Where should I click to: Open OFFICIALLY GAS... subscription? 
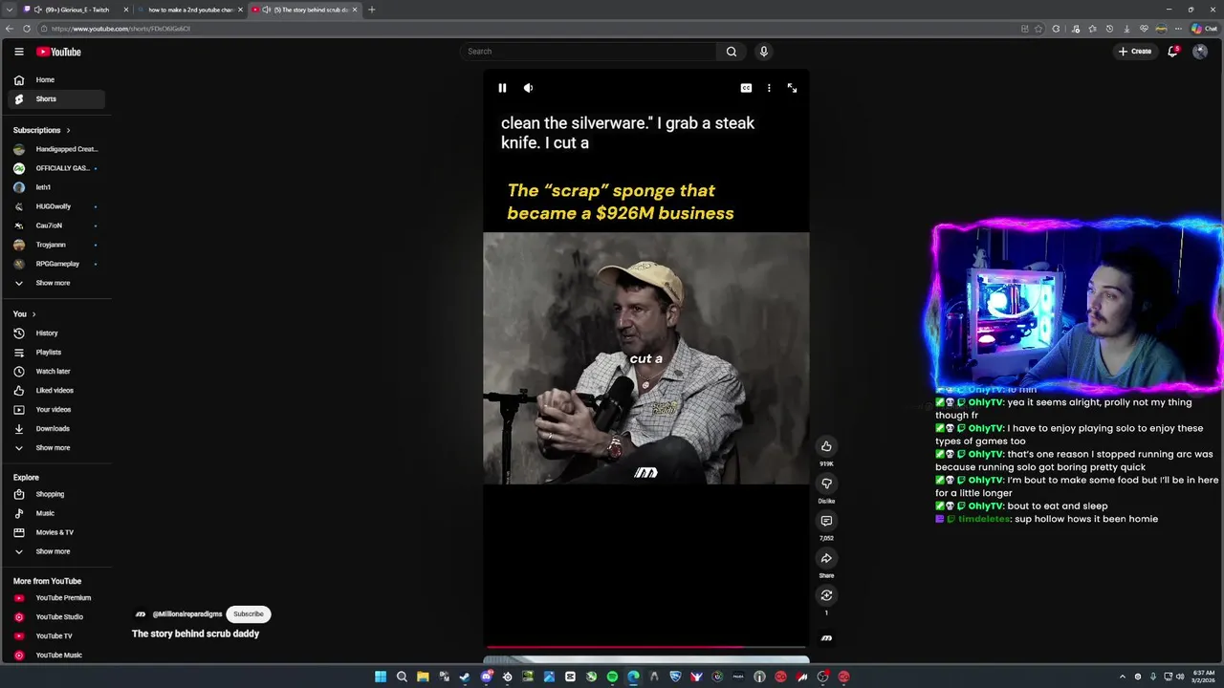coord(56,168)
